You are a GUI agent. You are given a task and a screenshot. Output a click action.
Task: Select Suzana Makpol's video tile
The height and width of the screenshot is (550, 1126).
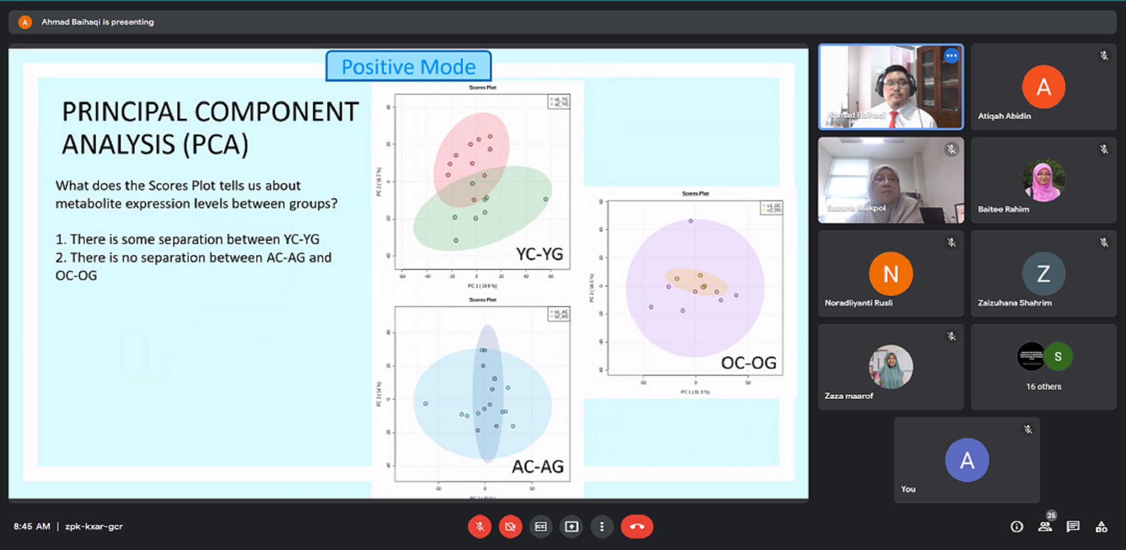[891, 180]
